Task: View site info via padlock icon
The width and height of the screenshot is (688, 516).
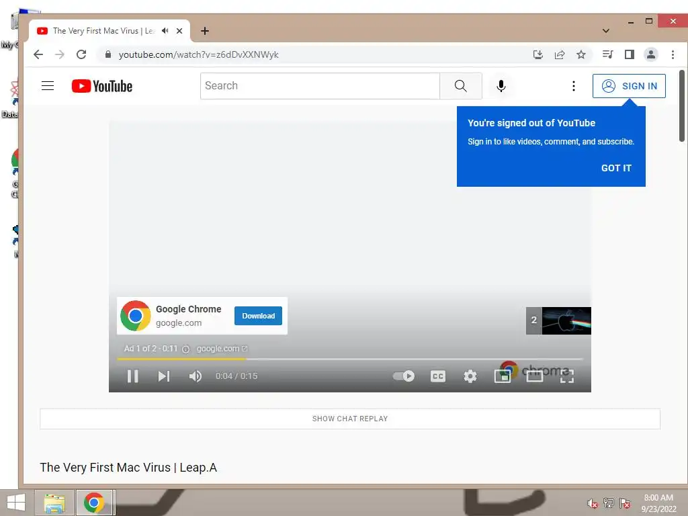Action: click(x=108, y=54)
